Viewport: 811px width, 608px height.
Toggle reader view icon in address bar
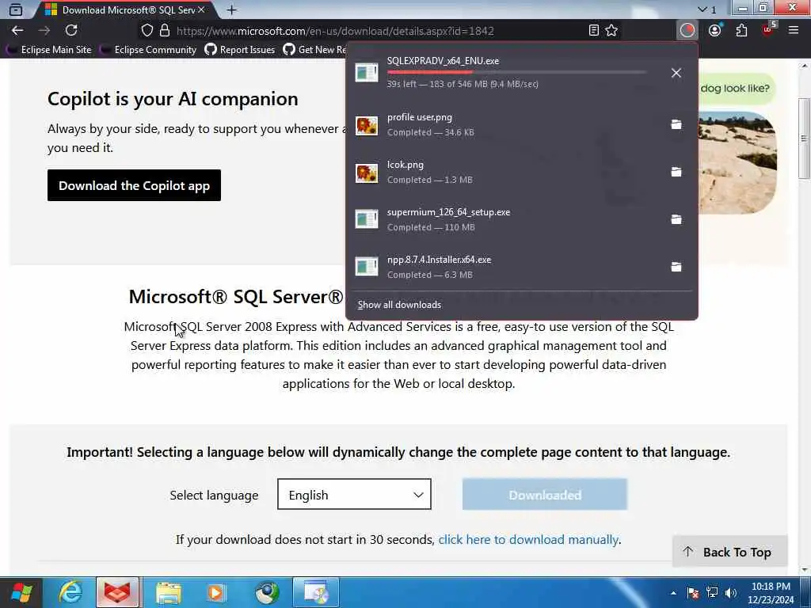coord(594,31)
